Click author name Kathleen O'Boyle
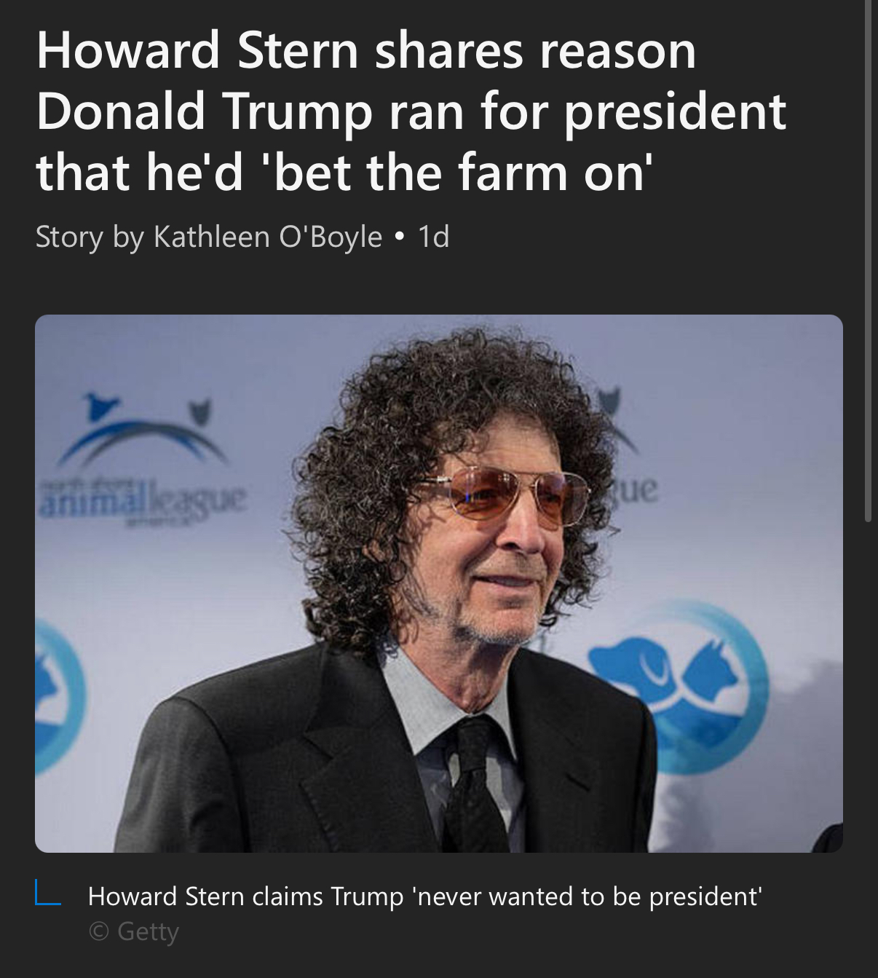Viewport: 878px width, 978px height. tap(267, 237)
